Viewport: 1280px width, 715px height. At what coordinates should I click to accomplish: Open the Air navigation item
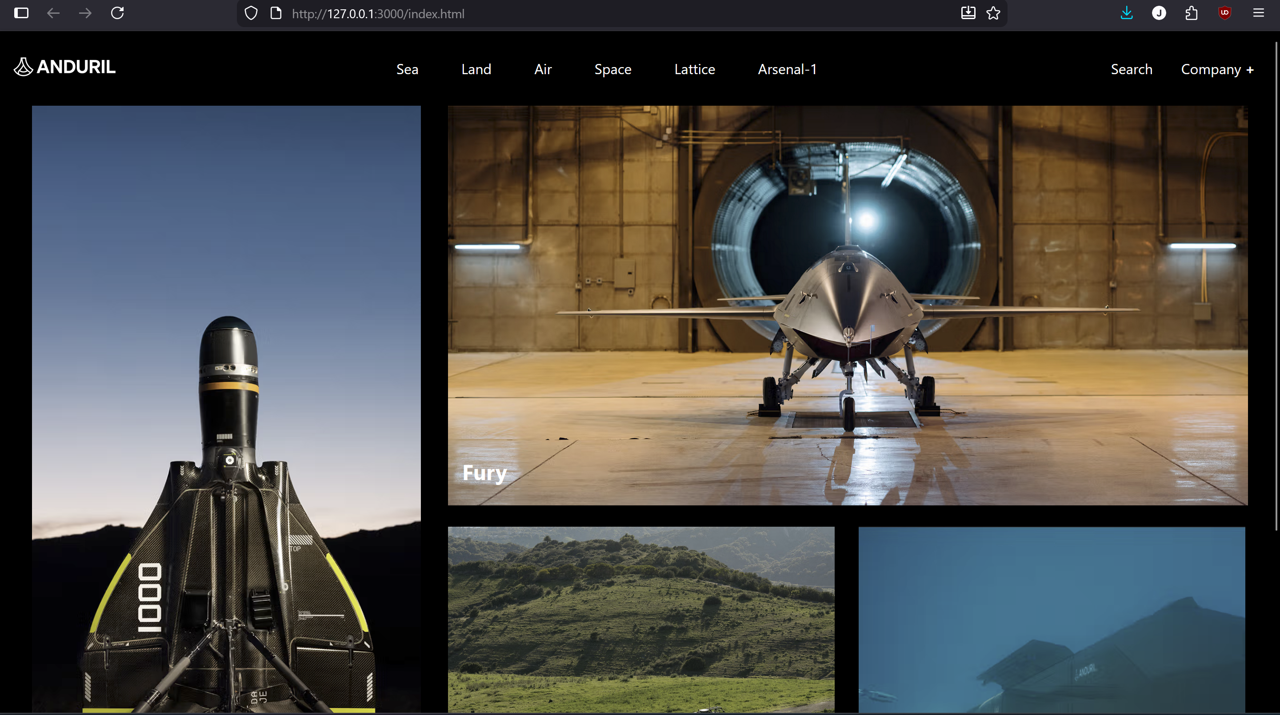tap(543, 70)
